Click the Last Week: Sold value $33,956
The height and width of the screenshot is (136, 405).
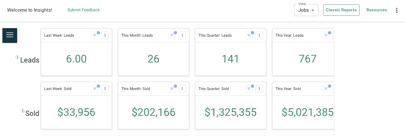76,112
